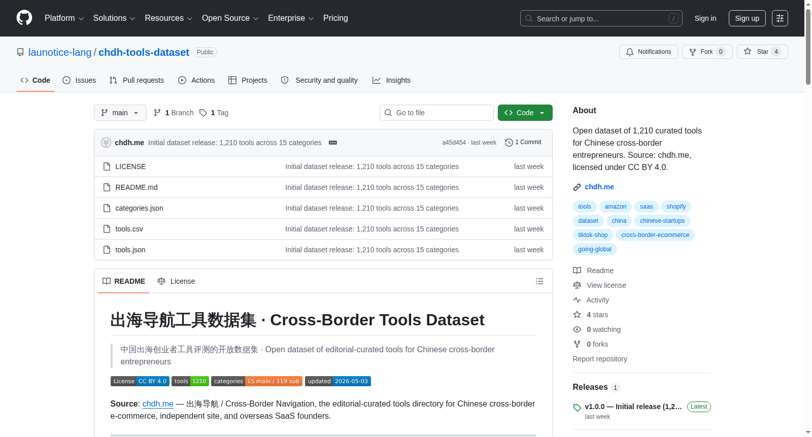Viewport: 812px width, 437px height.
Task: Open commit hash a45d454
Action: [x=454, y=143]
